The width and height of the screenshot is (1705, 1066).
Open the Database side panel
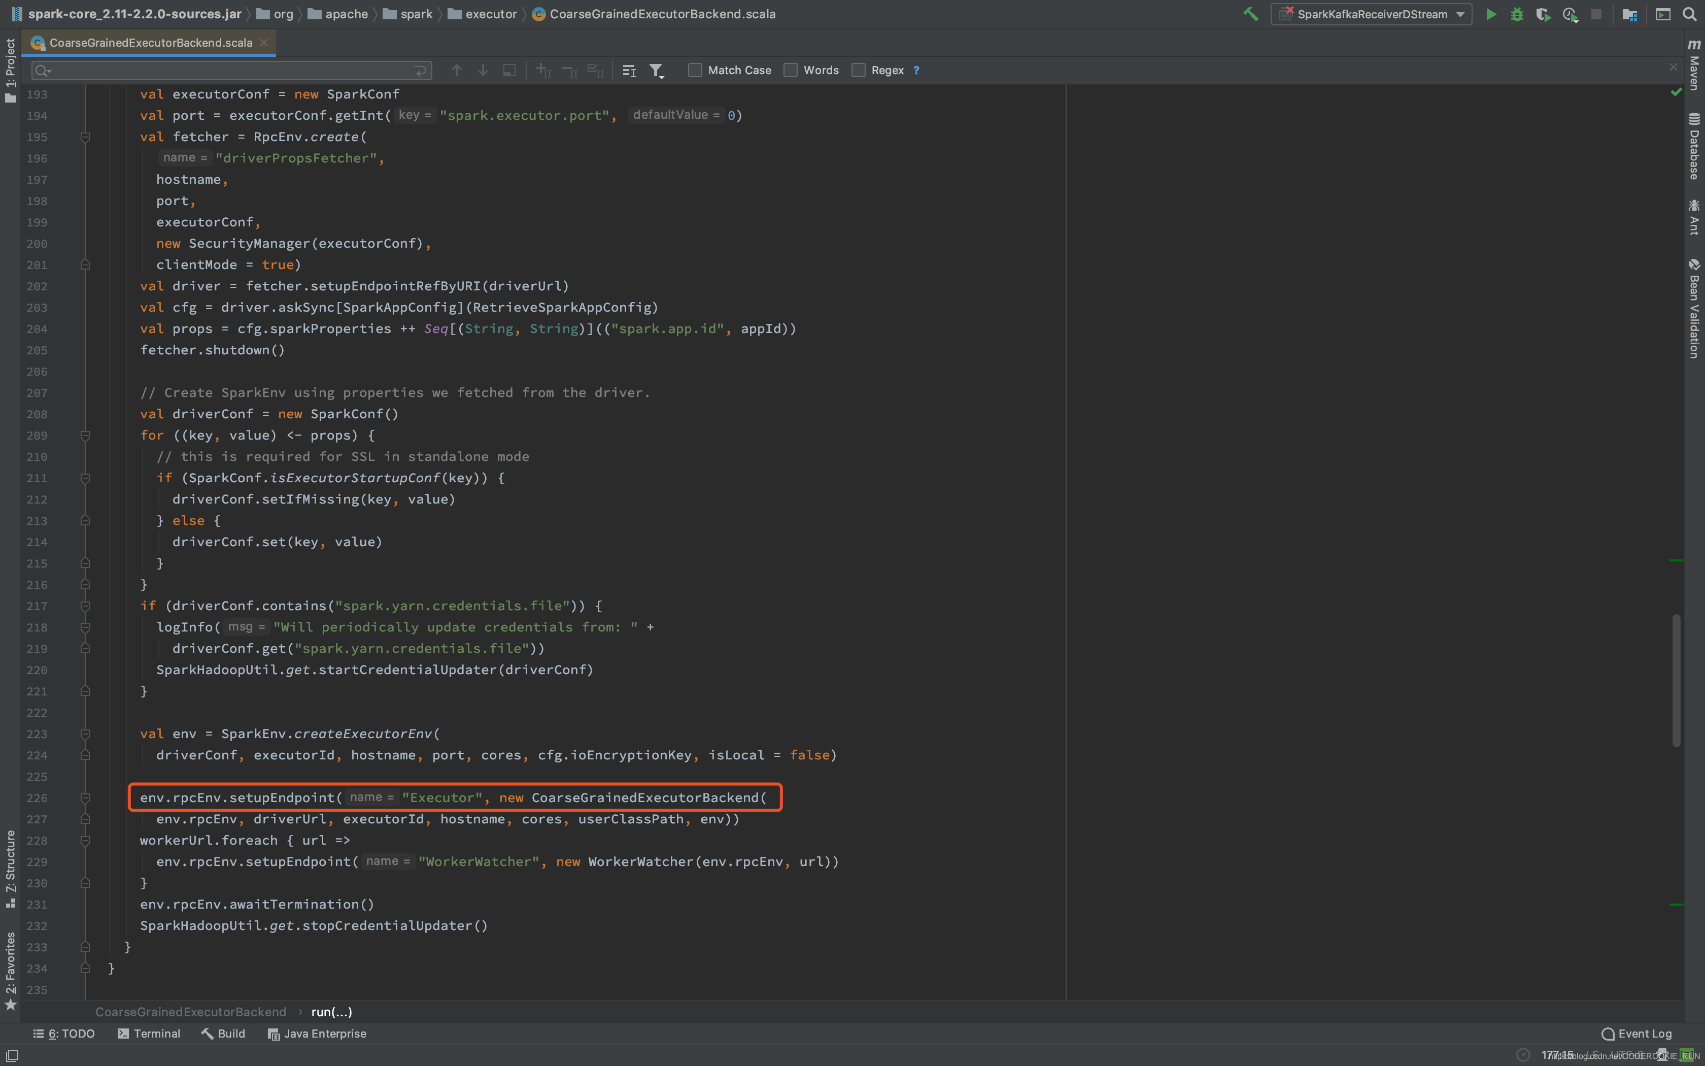(1694, 146)
